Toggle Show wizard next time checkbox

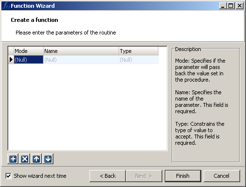[8, 176]
